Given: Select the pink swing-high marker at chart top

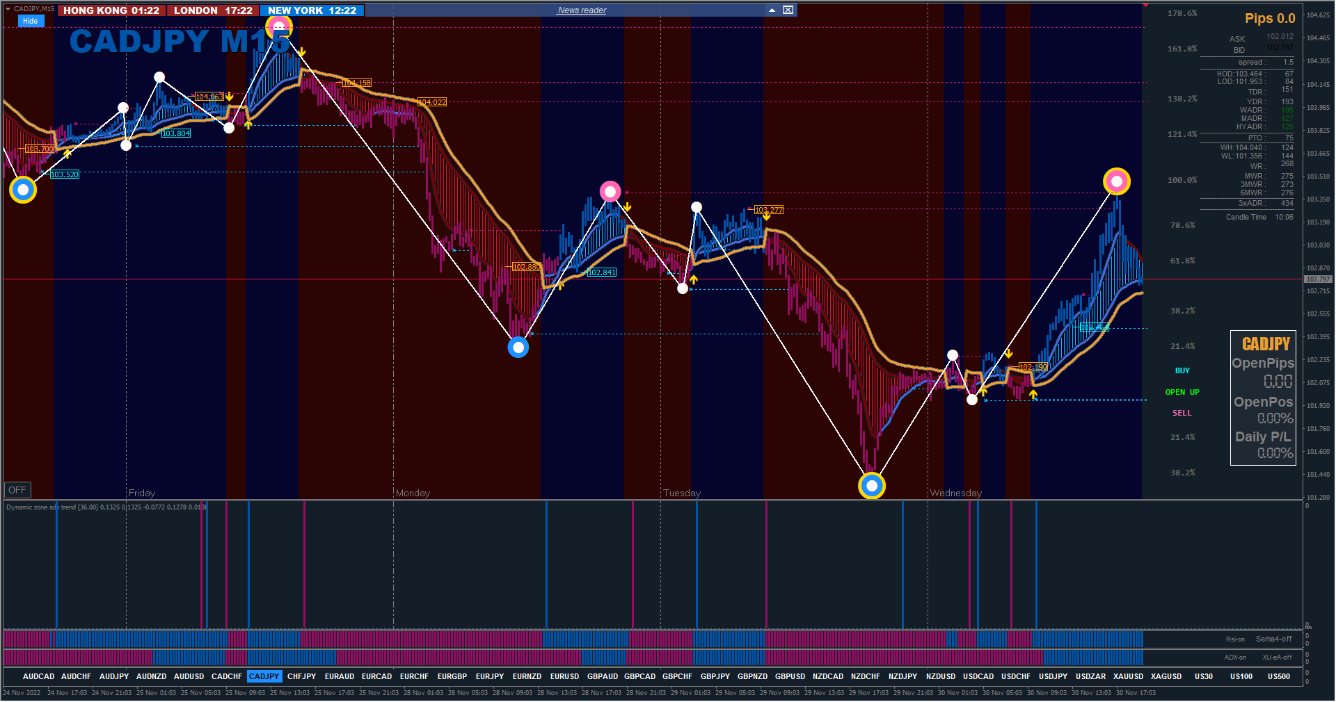Looking at the screenshot, I should (279, 27).
